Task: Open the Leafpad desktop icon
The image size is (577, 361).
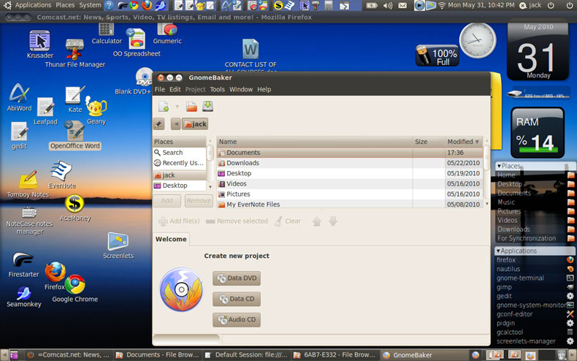Action: [x=45, y=111]
